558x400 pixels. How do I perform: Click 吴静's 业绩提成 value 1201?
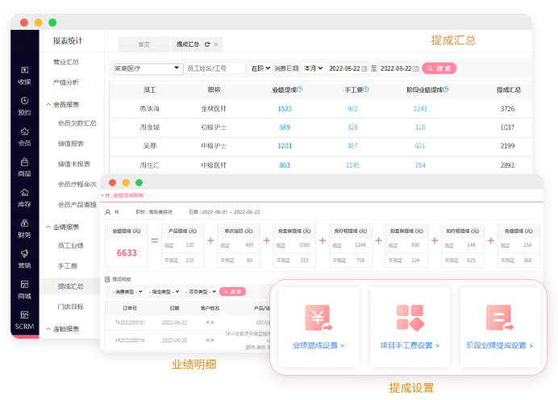point(285,146)
